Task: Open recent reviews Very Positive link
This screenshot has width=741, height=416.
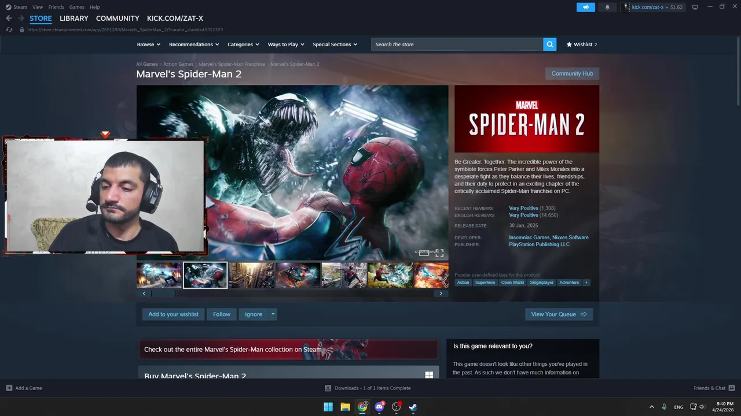Action: pos(523,208)
